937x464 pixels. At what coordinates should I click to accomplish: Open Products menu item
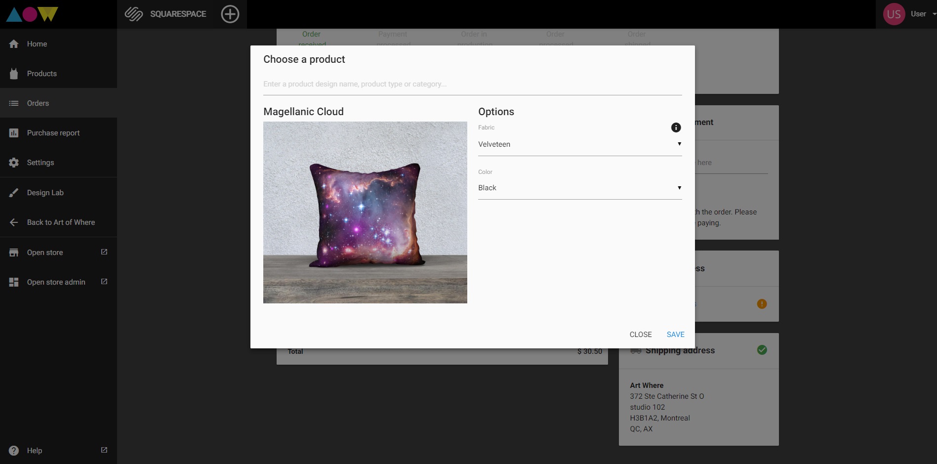point(58,74)
